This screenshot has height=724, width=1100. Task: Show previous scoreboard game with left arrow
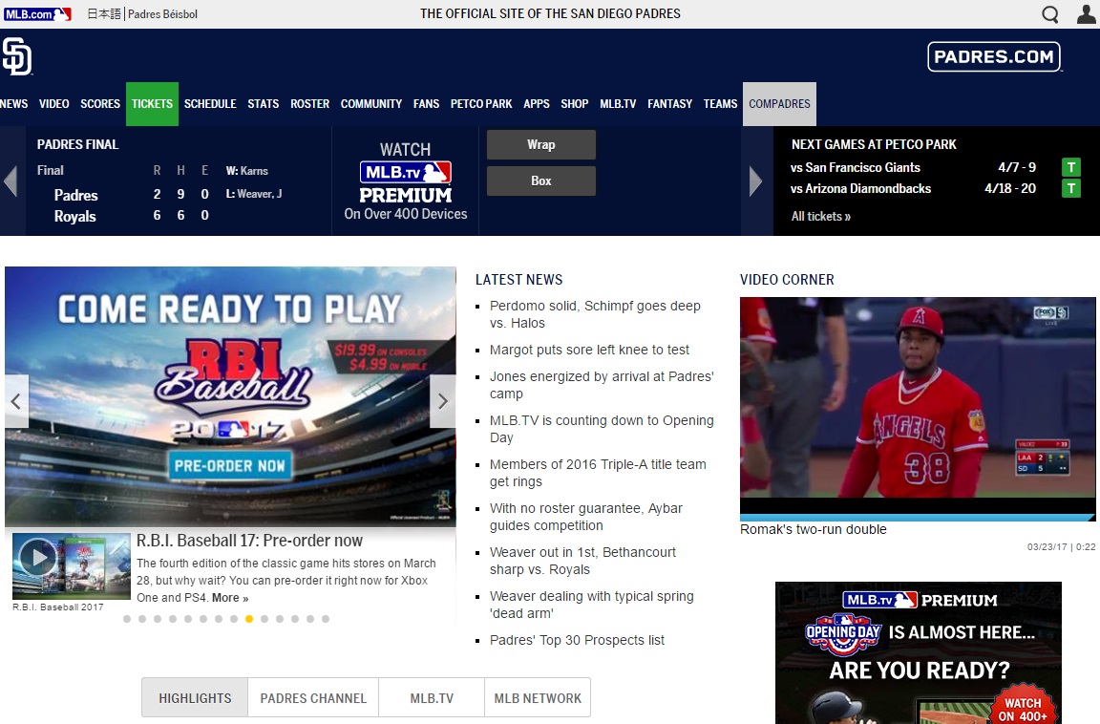(x=11, y=181)
